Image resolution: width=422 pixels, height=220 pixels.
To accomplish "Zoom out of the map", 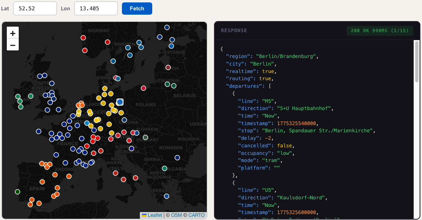I will point(13,45).
